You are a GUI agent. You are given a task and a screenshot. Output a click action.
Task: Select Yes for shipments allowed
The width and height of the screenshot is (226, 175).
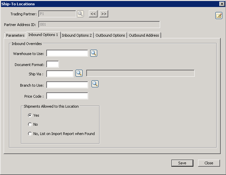pyautogui.click(x=30, y=115)
